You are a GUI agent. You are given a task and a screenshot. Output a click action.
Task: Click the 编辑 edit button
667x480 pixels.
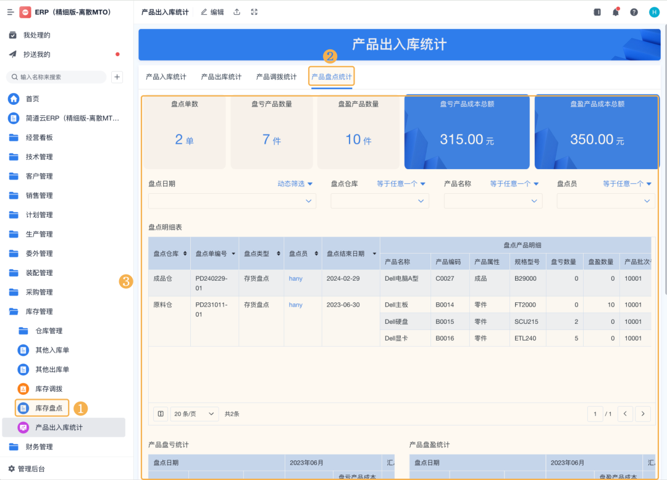pos(212,12)
